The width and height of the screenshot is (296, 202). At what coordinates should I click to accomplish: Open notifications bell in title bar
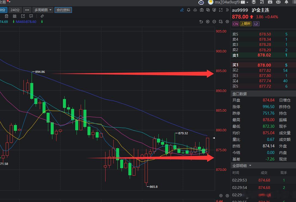[286, 2]
